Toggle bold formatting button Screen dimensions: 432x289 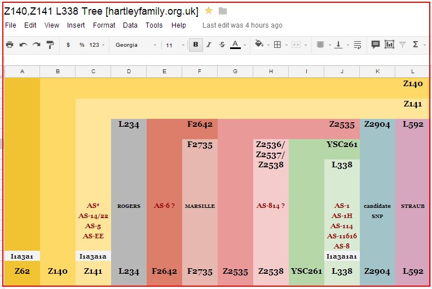click(x=196, y=45)
